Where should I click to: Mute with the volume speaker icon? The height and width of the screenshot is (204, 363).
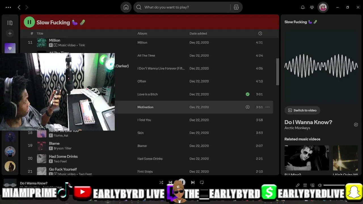click(320, 185)
